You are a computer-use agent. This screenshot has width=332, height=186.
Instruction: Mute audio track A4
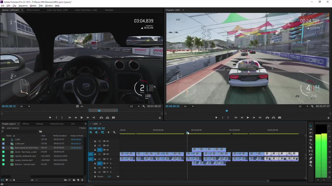click(108, 172)
